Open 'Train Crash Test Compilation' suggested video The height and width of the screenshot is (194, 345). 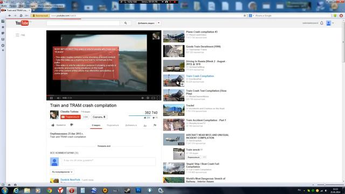pyautogui.click(x=206, y=92)
